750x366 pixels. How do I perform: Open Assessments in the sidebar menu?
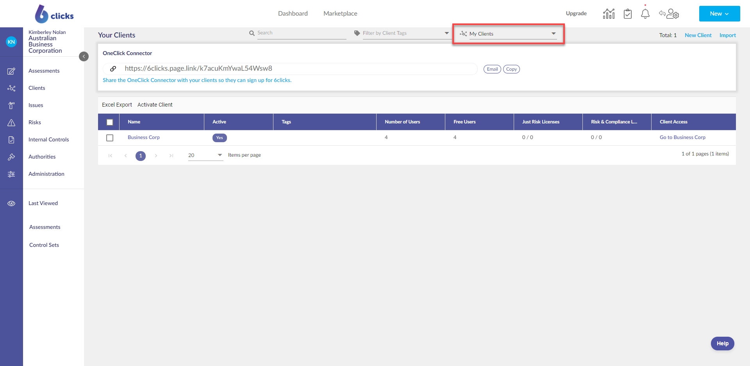(44, 71)
